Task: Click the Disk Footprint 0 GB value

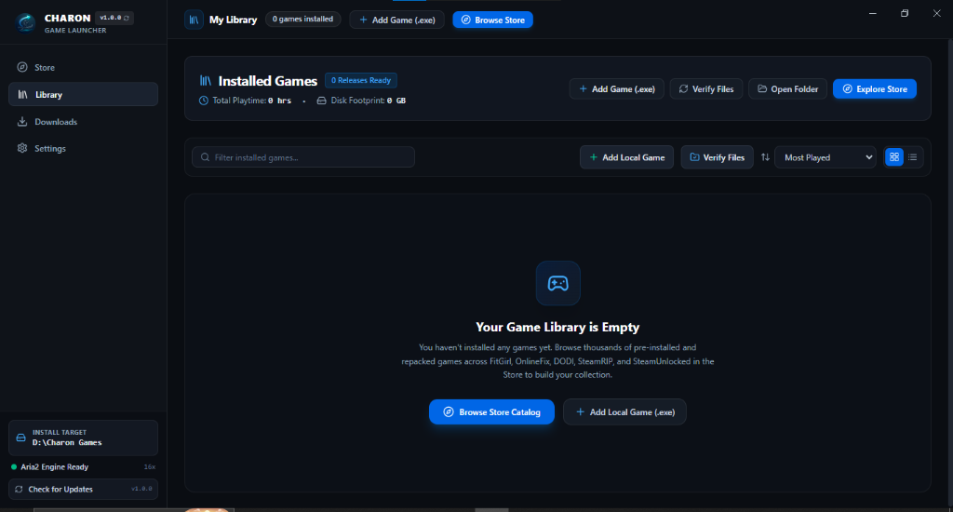Action: click(396, 101)
